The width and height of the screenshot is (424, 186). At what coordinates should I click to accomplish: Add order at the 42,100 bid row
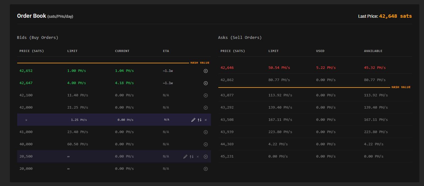(x=206, y=95)
